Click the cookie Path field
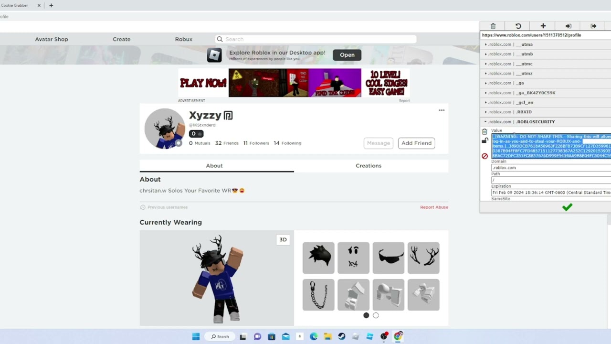 pyautogui.click(x=551, y=180)
